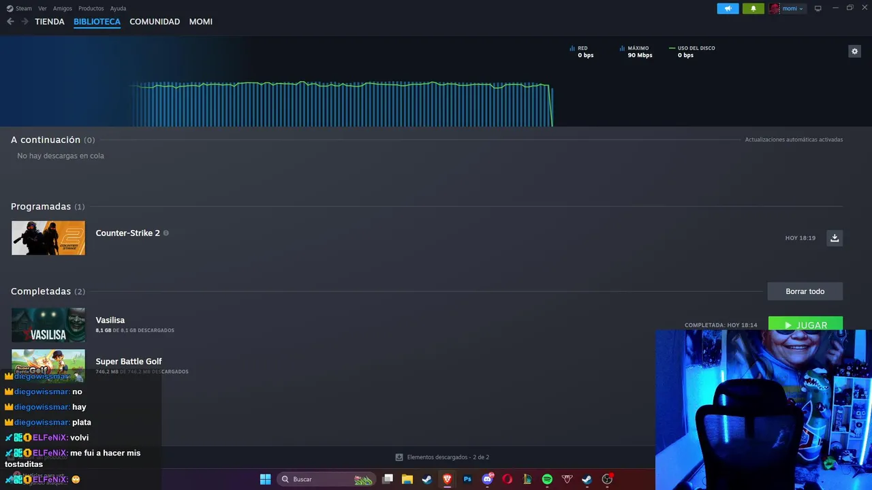Click the Borrar todo button
The image size is (872, 490).
[x=805, y=291]
